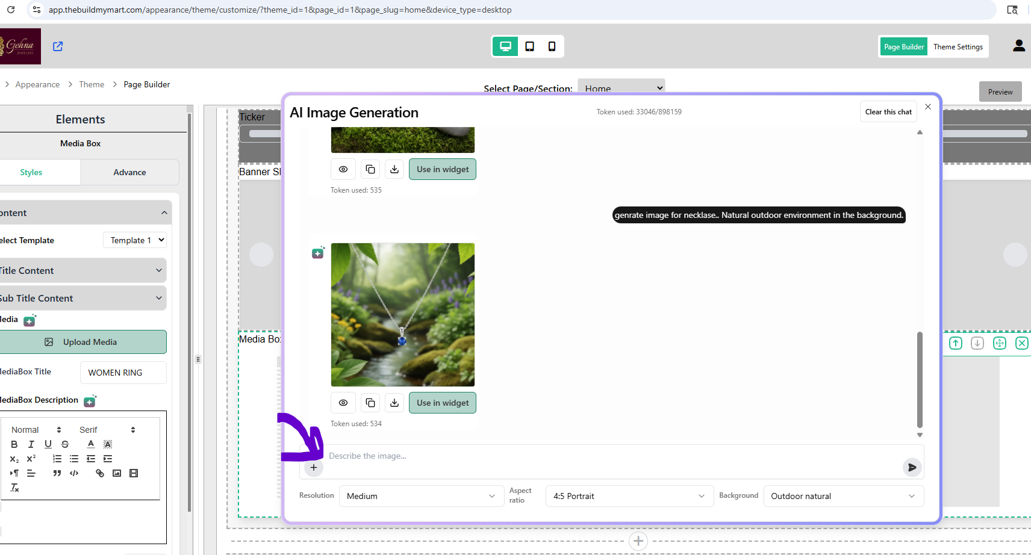
Task: Open the Resolution dropdown
Action: pyautogui.click(x=422, y=496)
